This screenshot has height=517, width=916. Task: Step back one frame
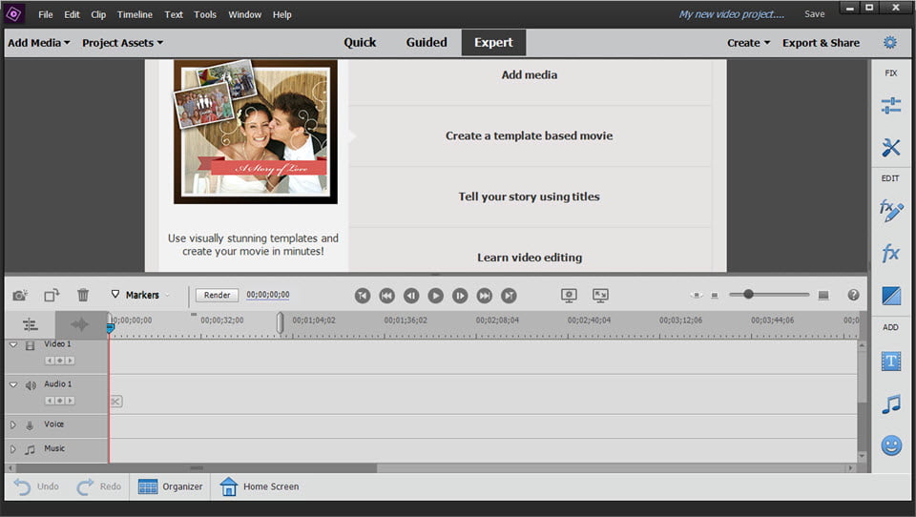[411, 296]
